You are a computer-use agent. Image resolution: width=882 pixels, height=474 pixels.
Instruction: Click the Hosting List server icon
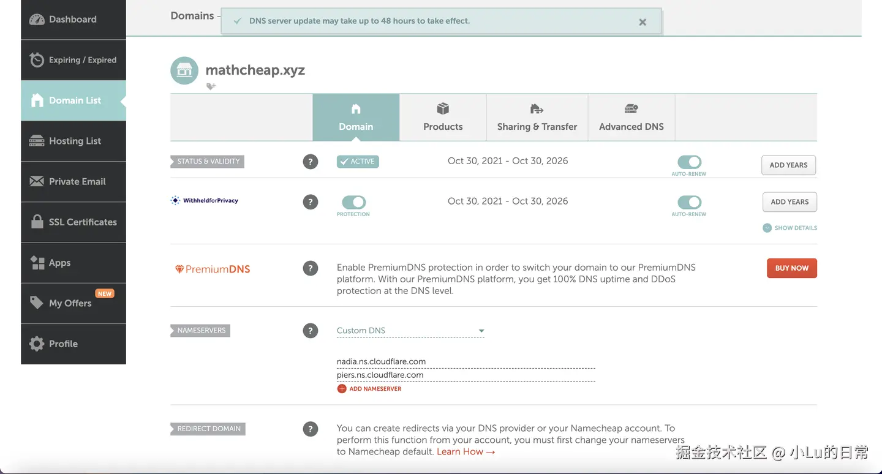[x=37, y=141]
